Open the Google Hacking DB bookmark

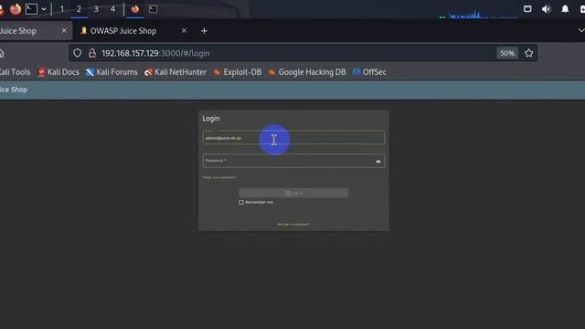pyautogui.click(x=307, y=72)
